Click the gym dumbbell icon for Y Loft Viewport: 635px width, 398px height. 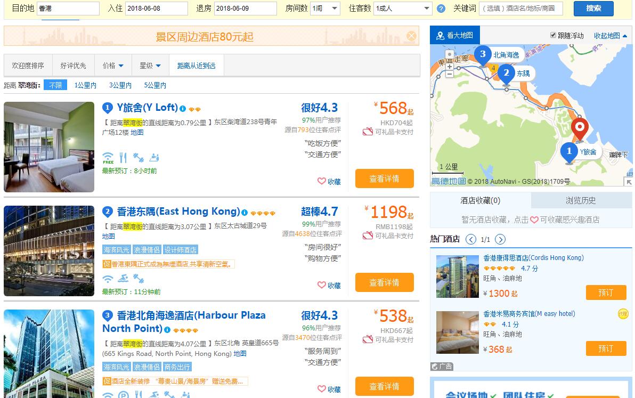(139, 158)
